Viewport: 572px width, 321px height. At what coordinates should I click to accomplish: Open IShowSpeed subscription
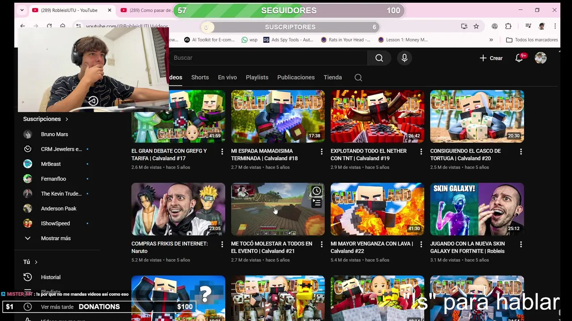(56, 223)
